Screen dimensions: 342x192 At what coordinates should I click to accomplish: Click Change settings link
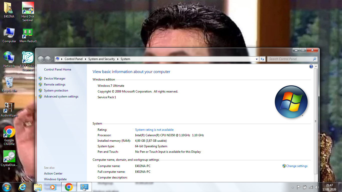click(297, 166)
